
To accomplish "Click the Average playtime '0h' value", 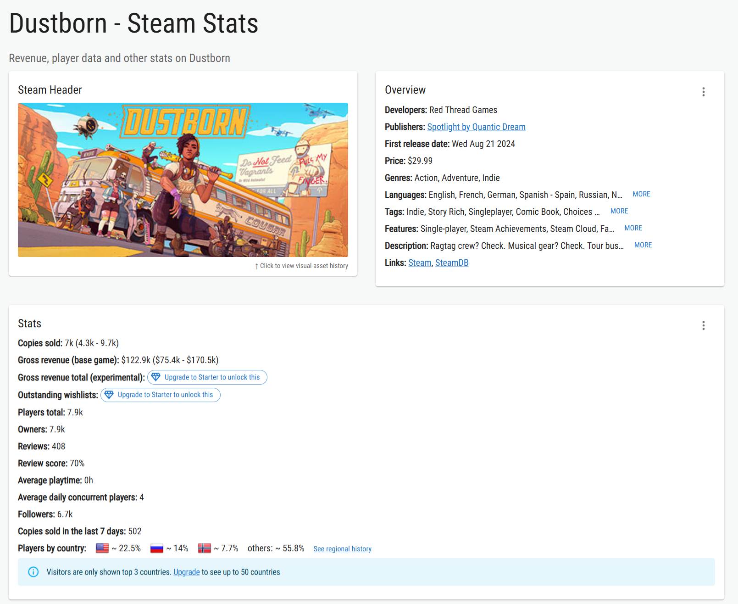I will click(x=89, y=481).
